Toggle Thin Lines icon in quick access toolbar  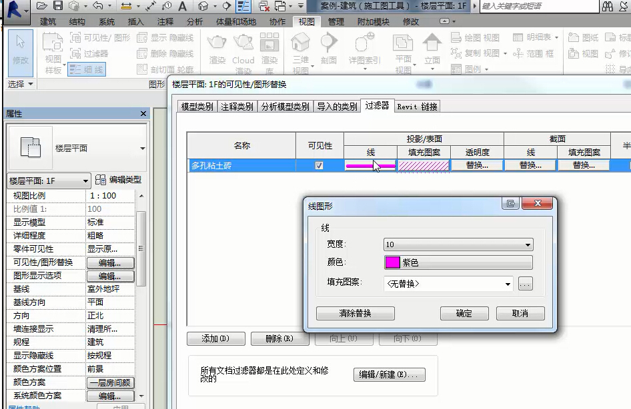click(243, 6)
